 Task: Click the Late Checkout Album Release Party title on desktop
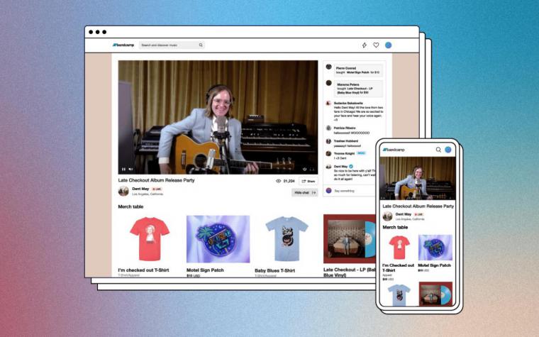point(157,180)
